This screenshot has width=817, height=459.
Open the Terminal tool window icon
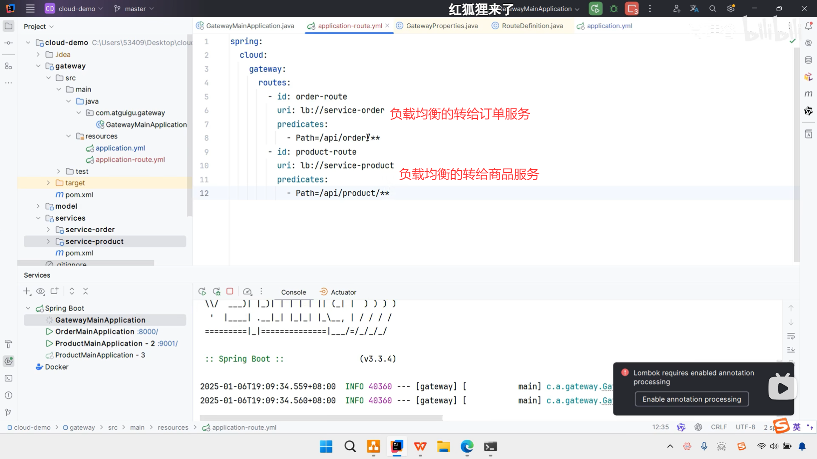pyautogui.click(x=9, y=378)
